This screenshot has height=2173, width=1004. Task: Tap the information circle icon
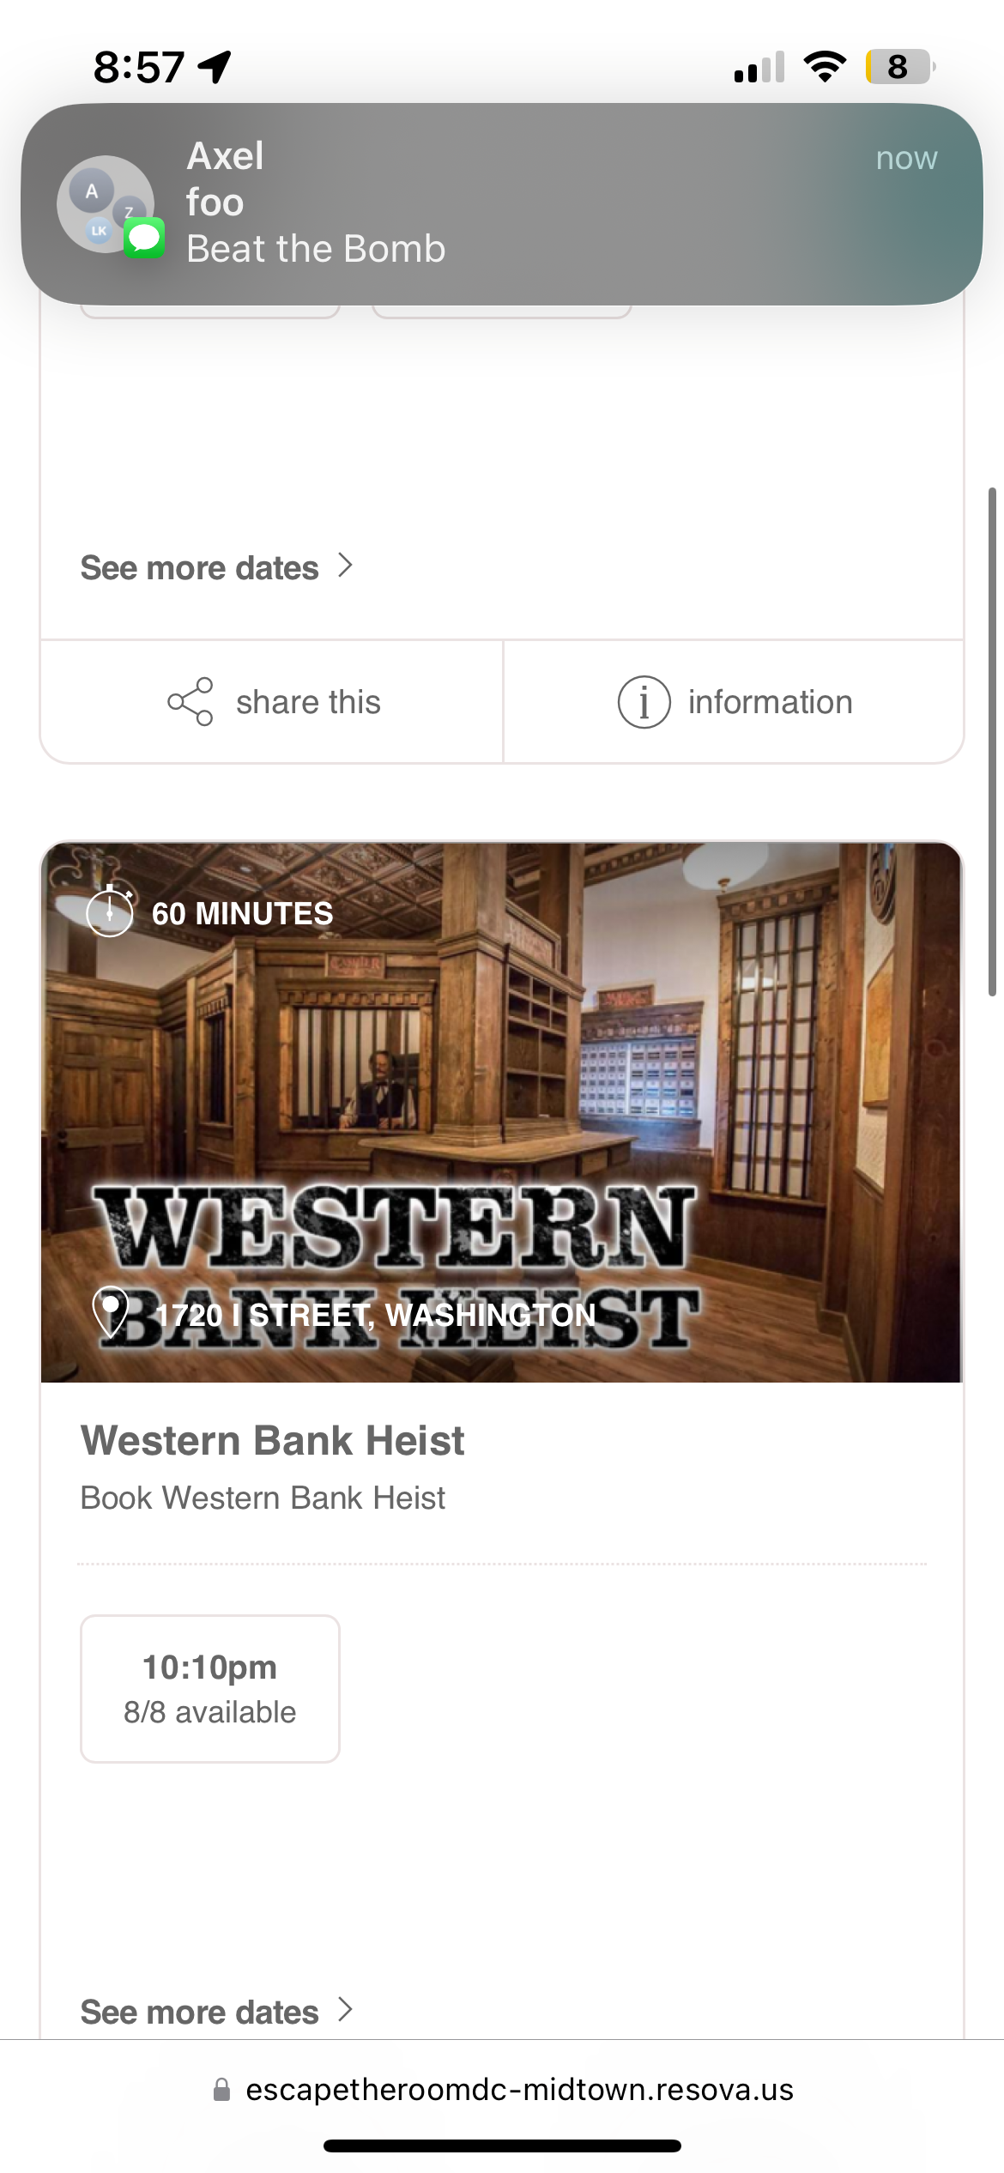[x=644, y=702]
